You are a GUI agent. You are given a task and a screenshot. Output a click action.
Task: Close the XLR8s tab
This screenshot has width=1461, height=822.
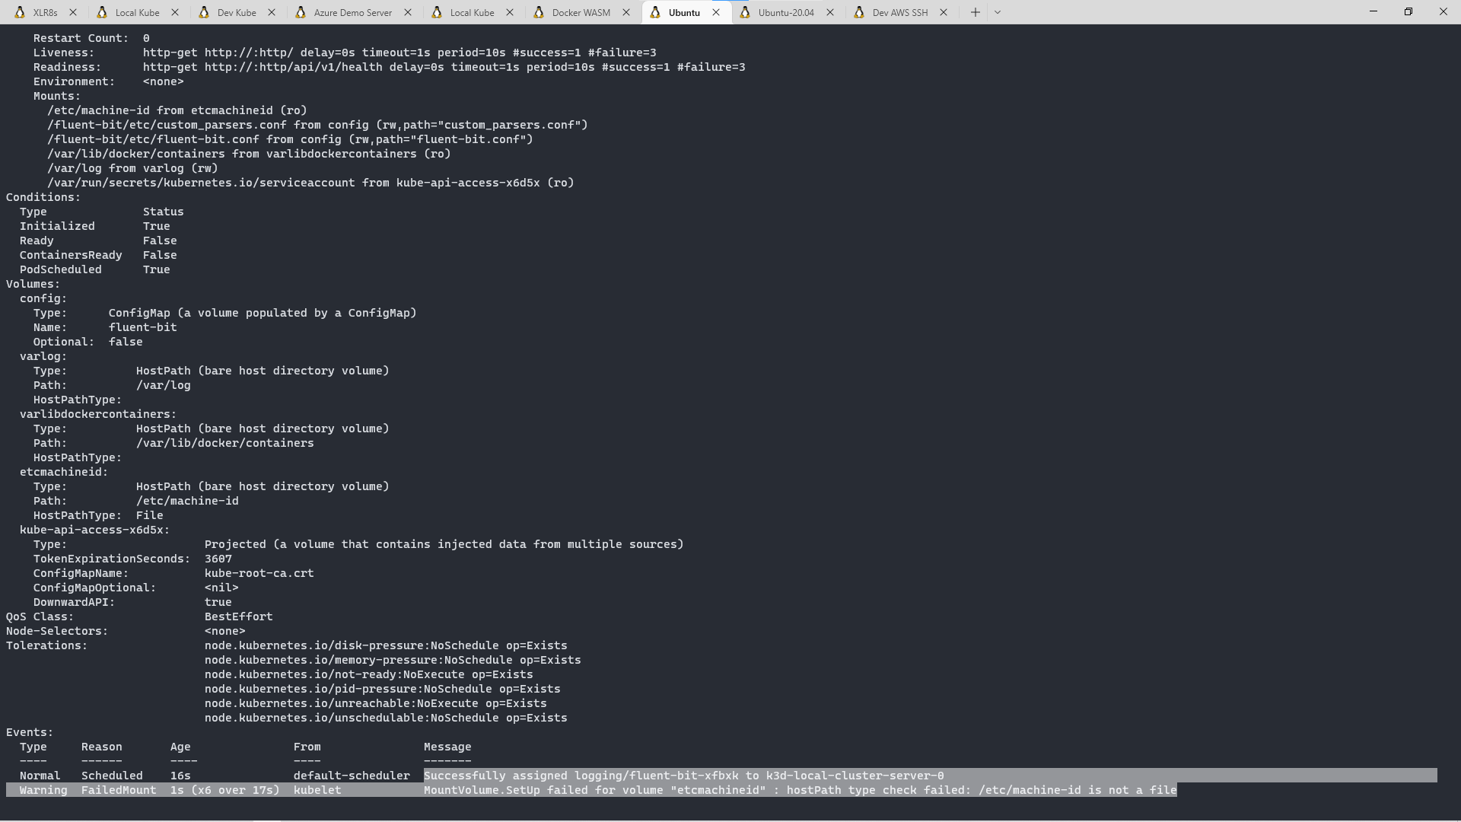[x=73, y=12]
